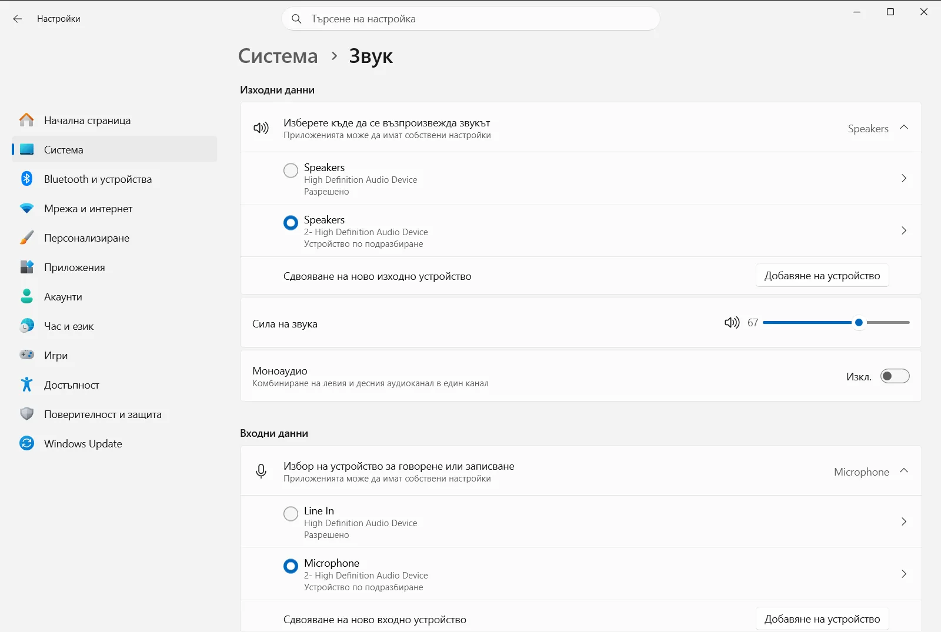Open Мрежа и интернет settings section
Image resolution: width=941 pixels, height=632 pixels.
[115, 208]
